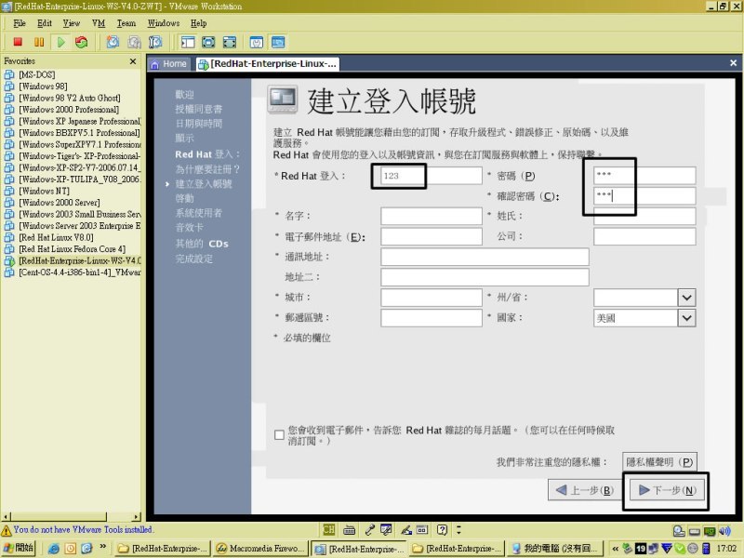The image size is (744, 558).
Task: Show the VM console view toolbar icon
Action: [278, 42]
